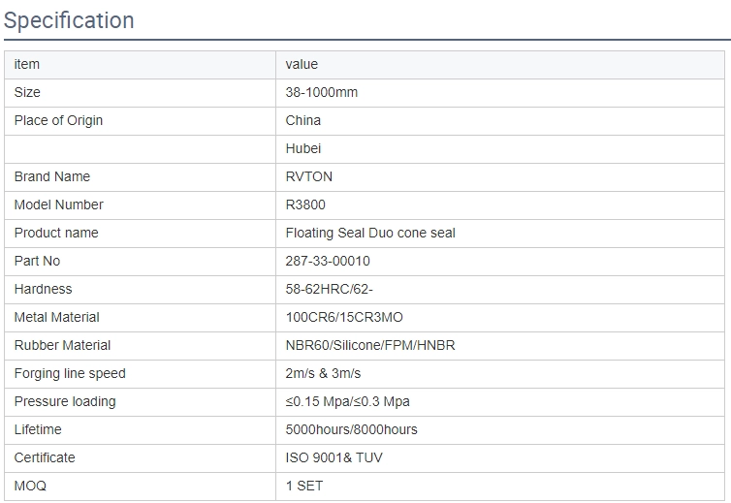Click the Specification heading
This screenshot has width=731, height=503.
pos(69,20)
